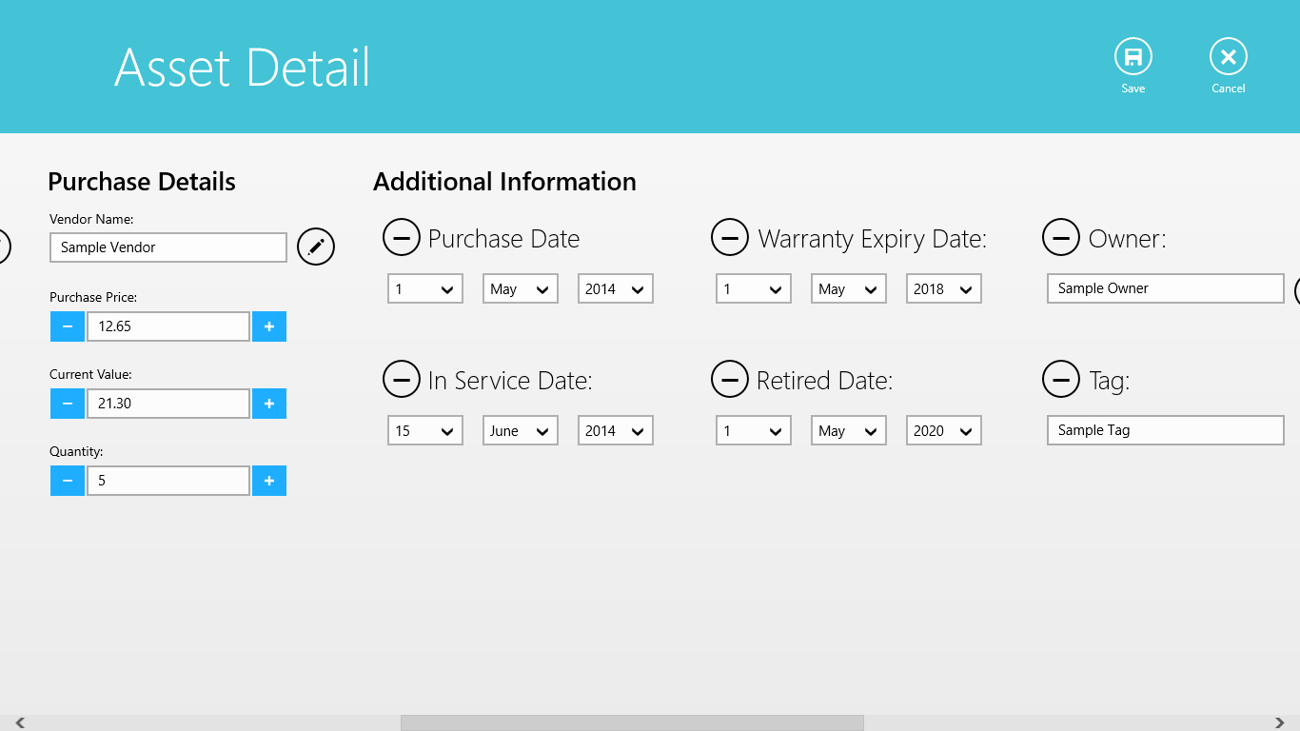1300x731 pixels.
Task: Click the minus circle beside Retired Date
Action: click(x=730, y=379)
